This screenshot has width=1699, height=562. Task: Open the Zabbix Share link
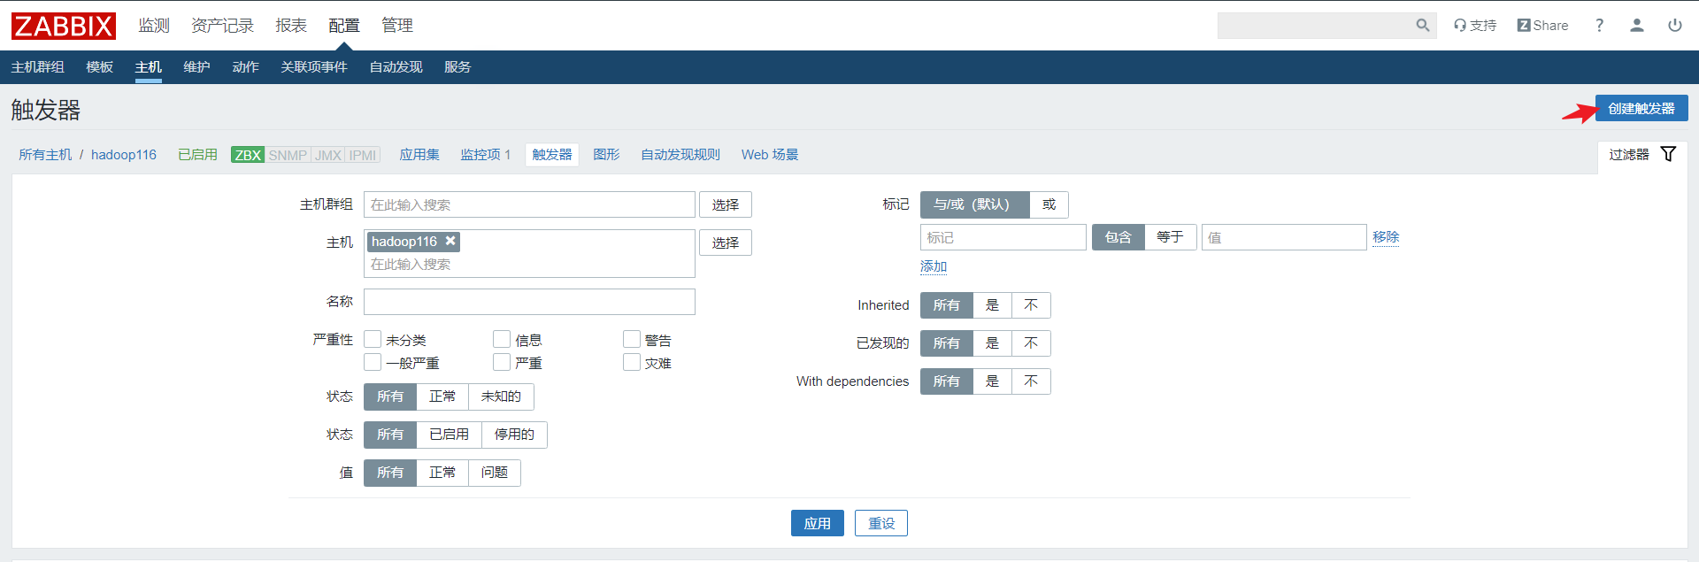[x=1542, y=26]
